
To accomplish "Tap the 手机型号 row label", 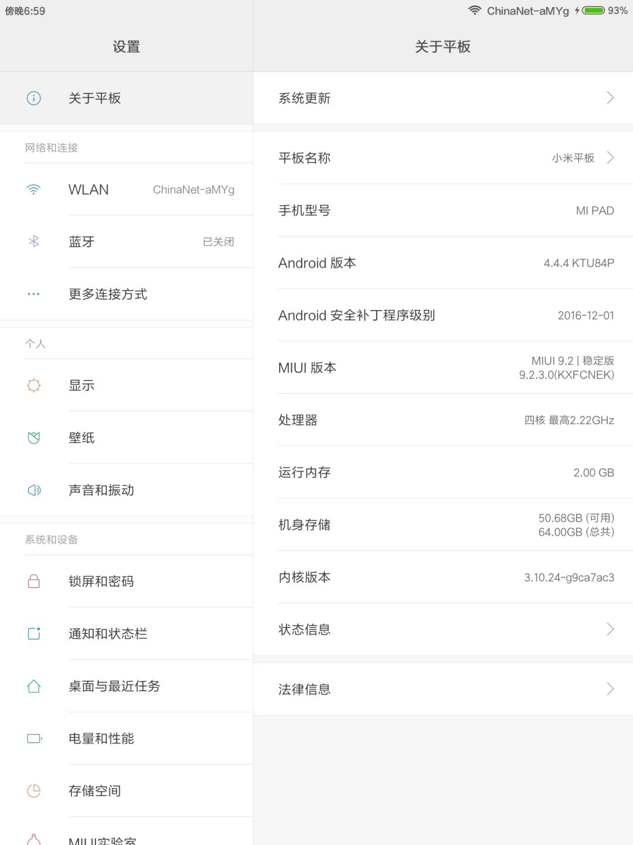I will [304, 211].
